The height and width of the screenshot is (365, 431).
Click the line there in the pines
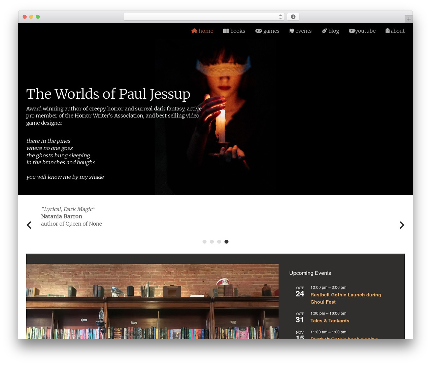(48, 141)
